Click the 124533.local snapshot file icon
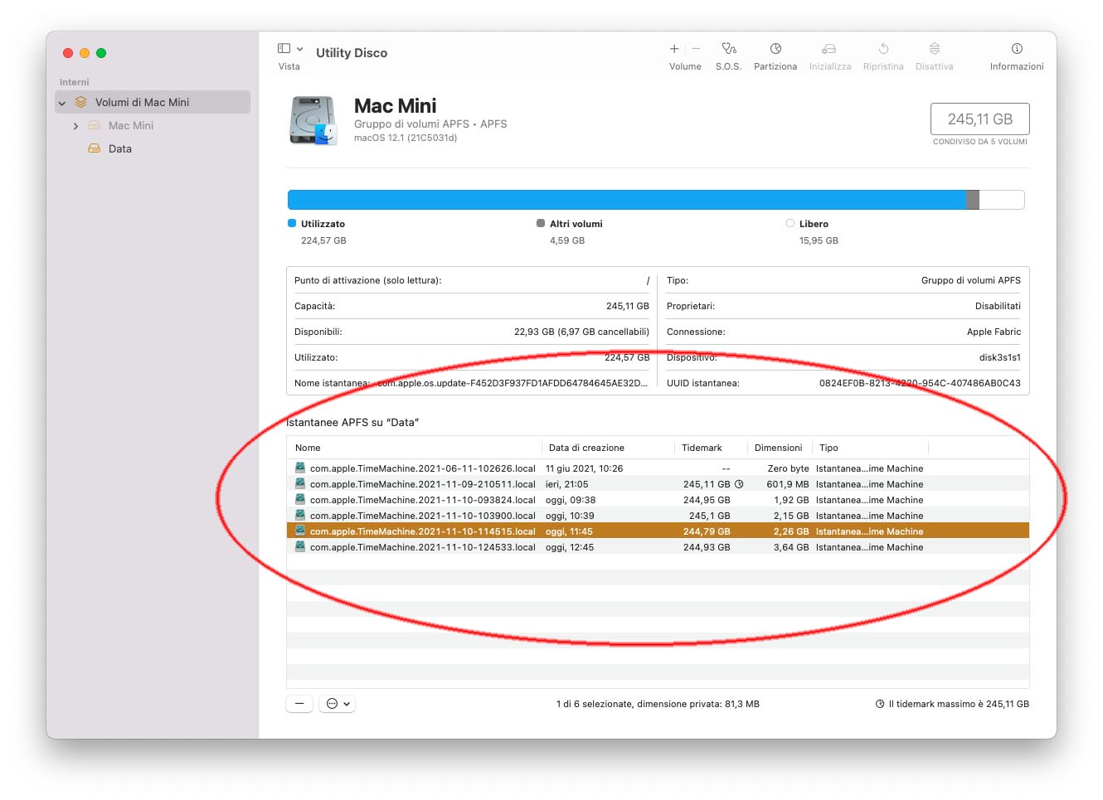 tap(300, 546)
